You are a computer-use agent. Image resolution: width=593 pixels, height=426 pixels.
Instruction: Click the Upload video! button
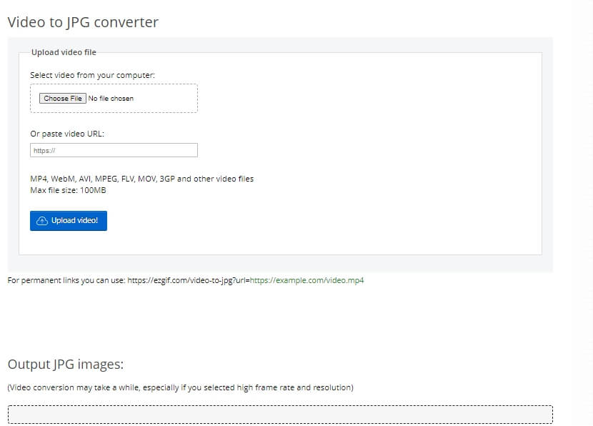pos(69,221)
